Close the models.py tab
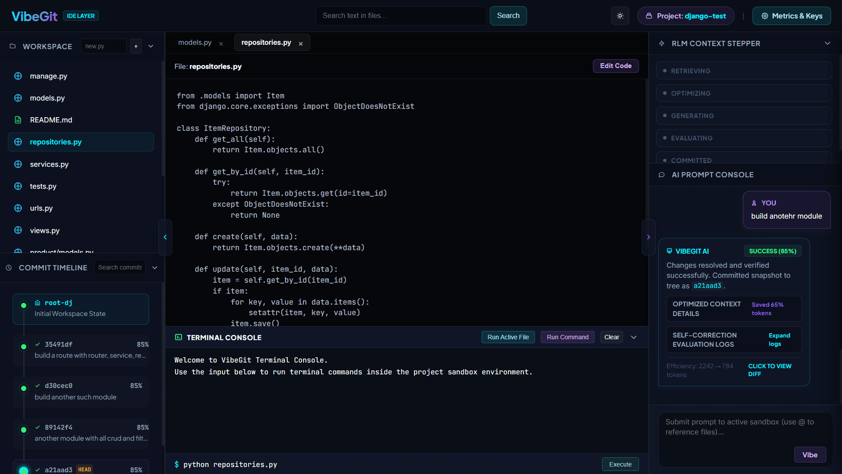Screen dimensions: 842x474 221,43
